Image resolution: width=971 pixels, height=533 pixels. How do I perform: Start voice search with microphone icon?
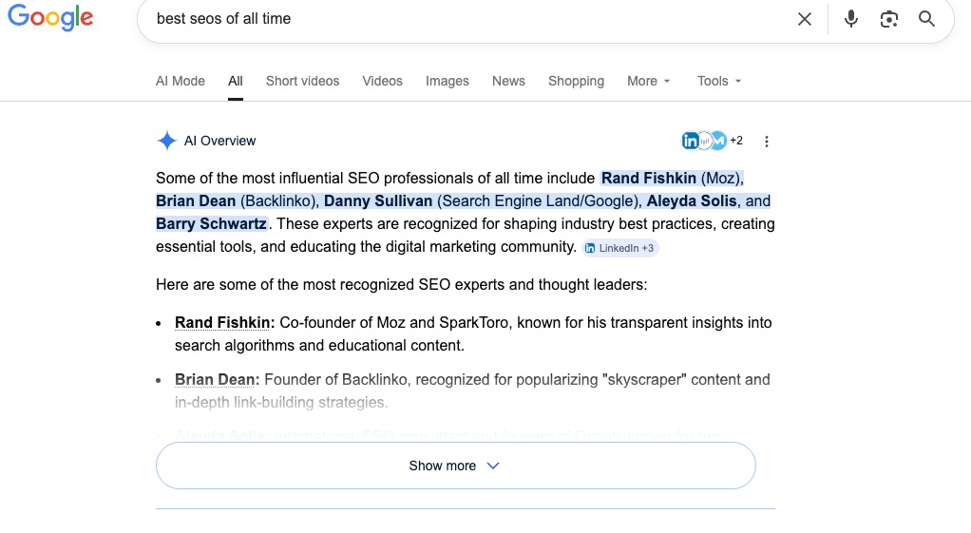pos(850,19)
